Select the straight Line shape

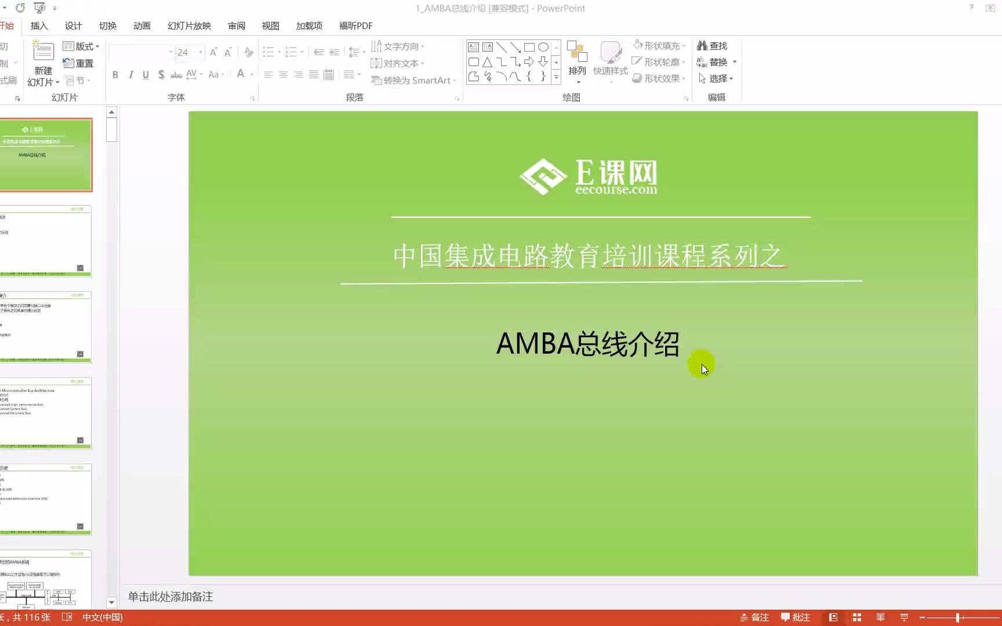(x=502, y=48)
